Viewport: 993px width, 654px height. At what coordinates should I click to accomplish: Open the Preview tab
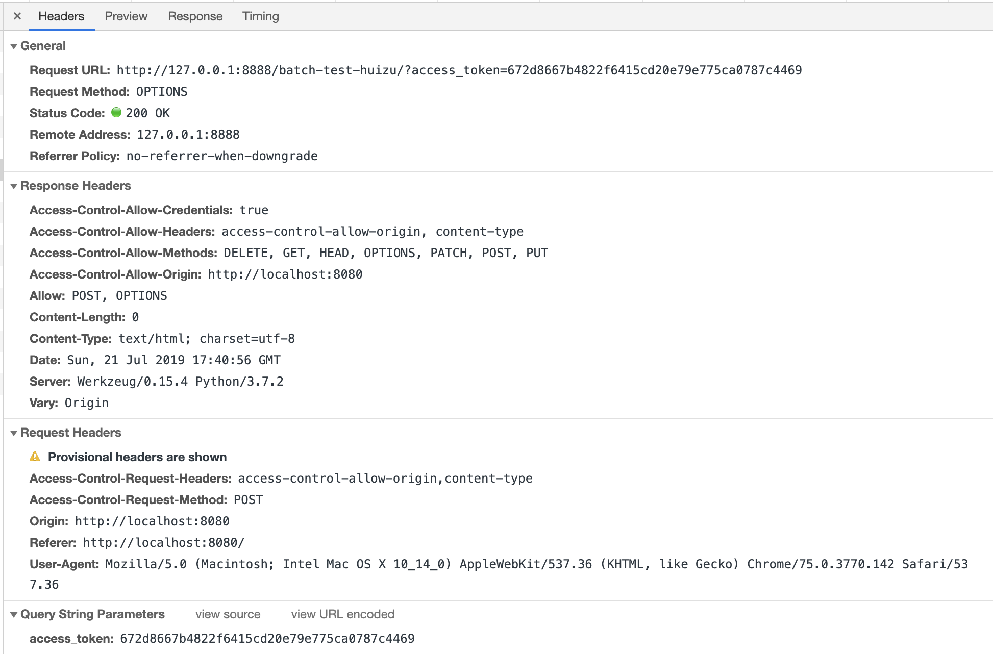126,16
